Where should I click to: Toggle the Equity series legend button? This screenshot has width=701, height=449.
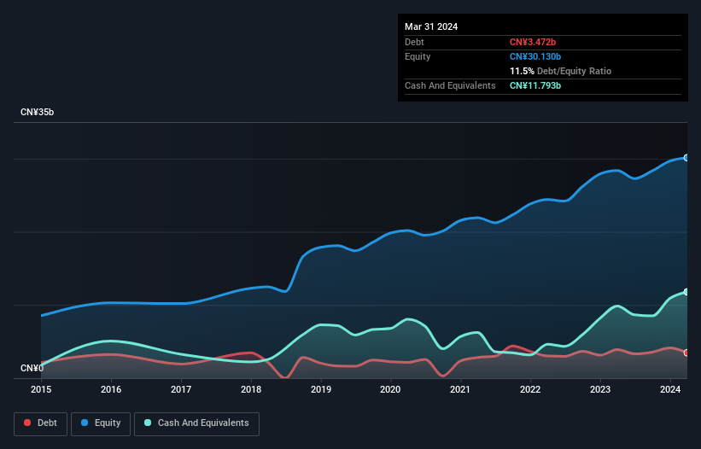pyautogui.click(x=101, y=423)
